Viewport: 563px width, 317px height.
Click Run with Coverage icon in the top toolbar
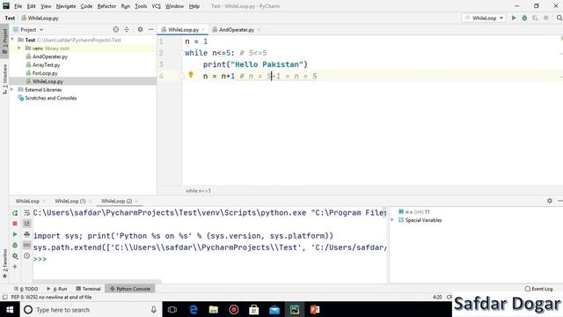pos(536,18)
